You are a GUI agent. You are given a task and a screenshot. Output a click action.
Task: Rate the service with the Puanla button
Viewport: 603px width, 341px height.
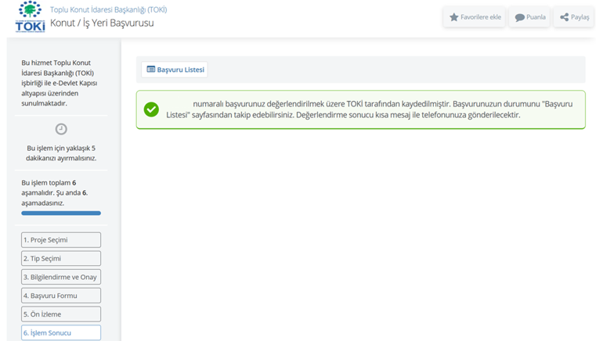pyautogui.click(x=529, y=17)
